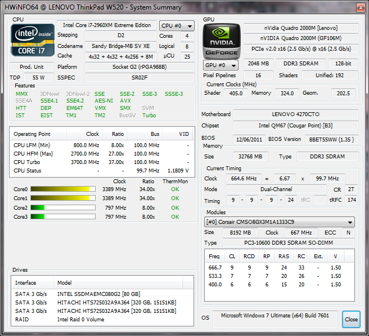Select the CPU LFM (Min) row
Image resolution: width=369 pixels, height=336 pixels.
tap(101, 145)
